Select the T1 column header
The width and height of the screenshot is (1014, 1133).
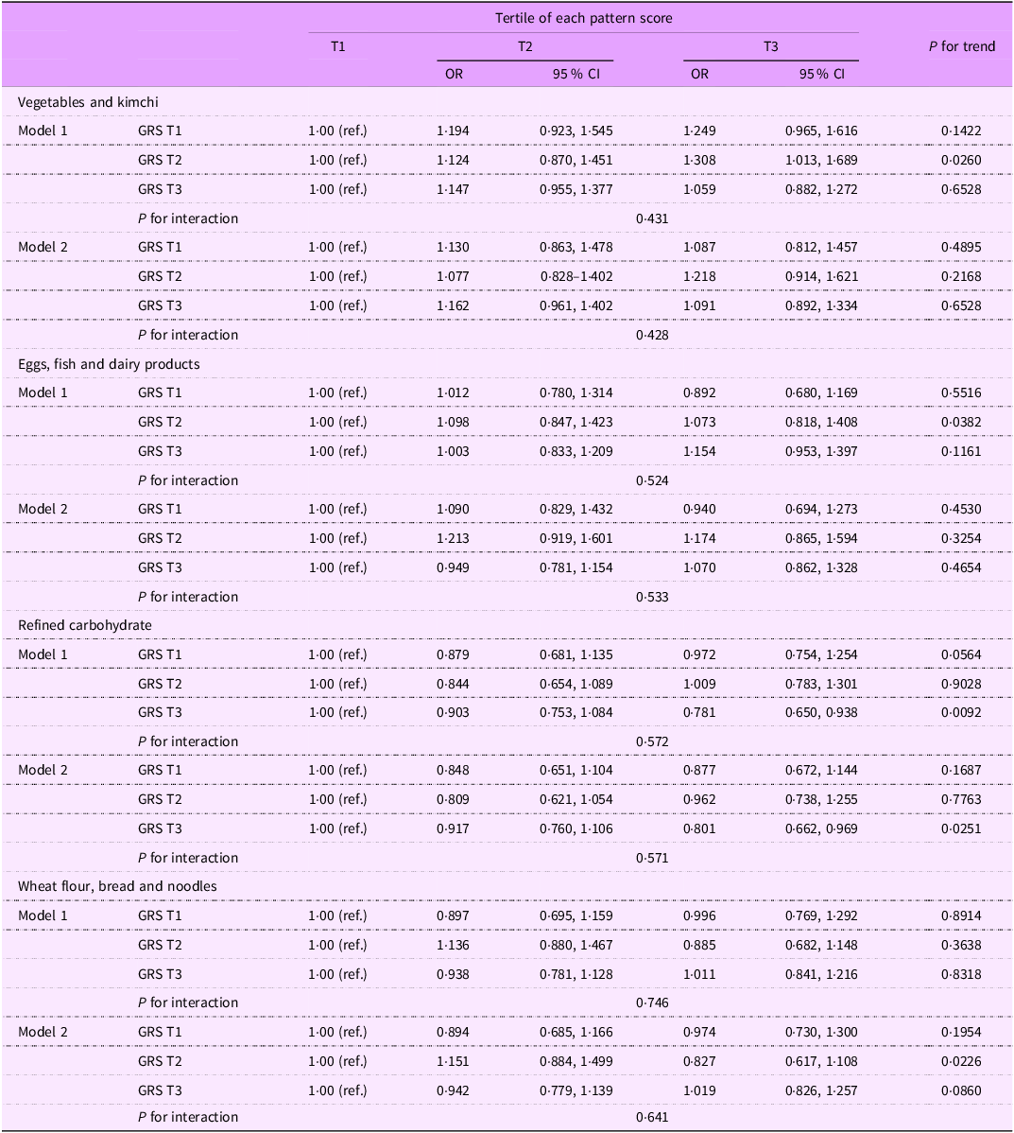(338, 46)
